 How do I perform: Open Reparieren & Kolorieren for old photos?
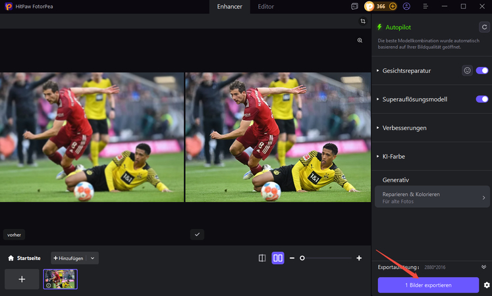coord(432,197)
